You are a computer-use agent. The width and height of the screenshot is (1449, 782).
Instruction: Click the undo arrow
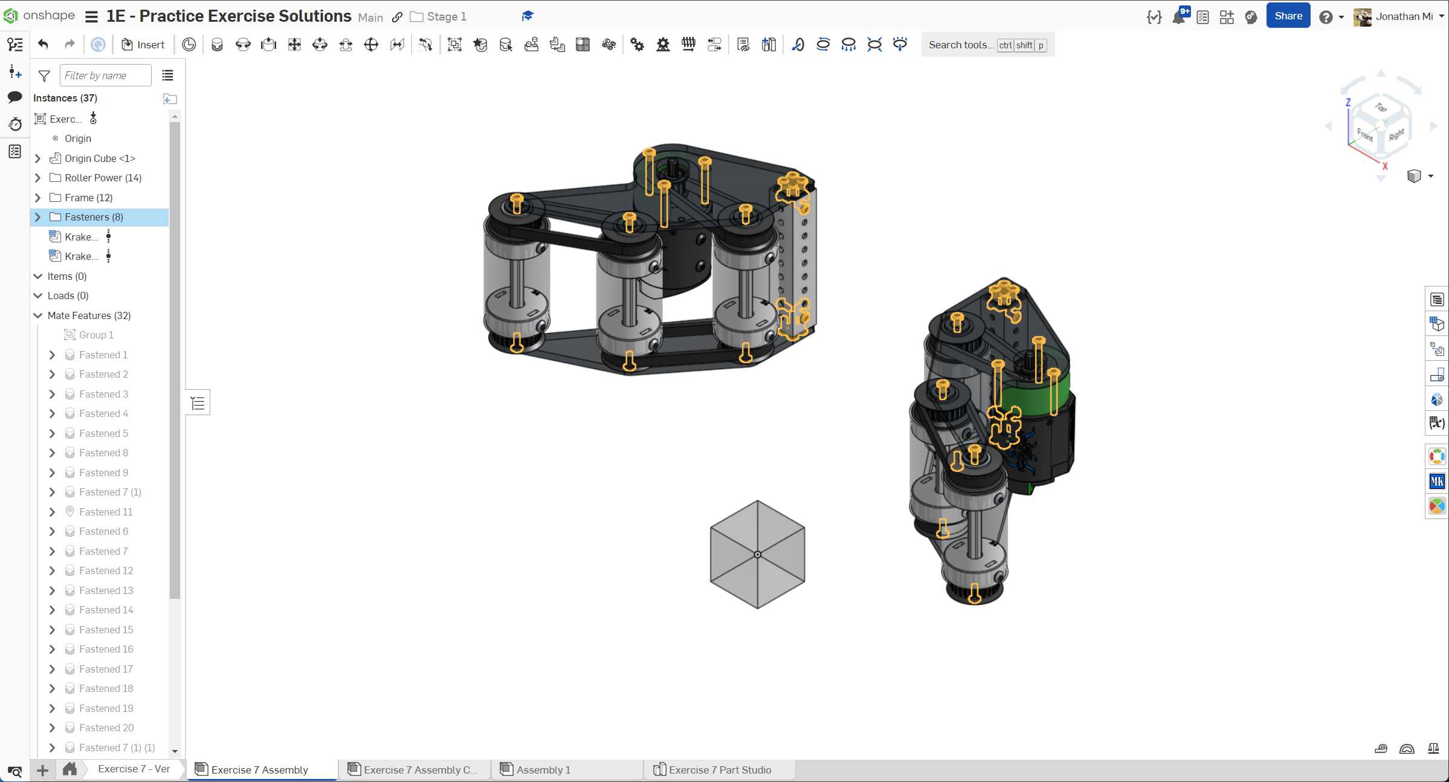tap(43, 45)
